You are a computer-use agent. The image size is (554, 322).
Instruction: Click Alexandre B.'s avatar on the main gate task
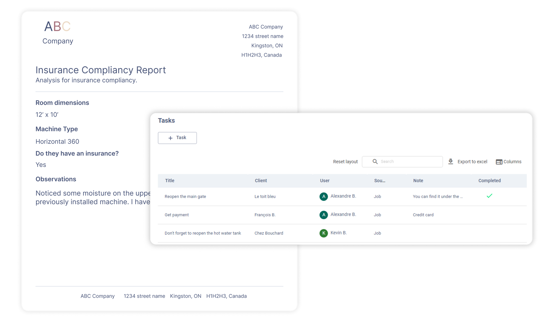[x=323, y=196]
